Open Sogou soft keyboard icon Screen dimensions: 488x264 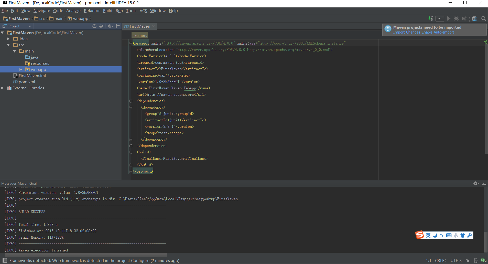[x=449, y=235]
